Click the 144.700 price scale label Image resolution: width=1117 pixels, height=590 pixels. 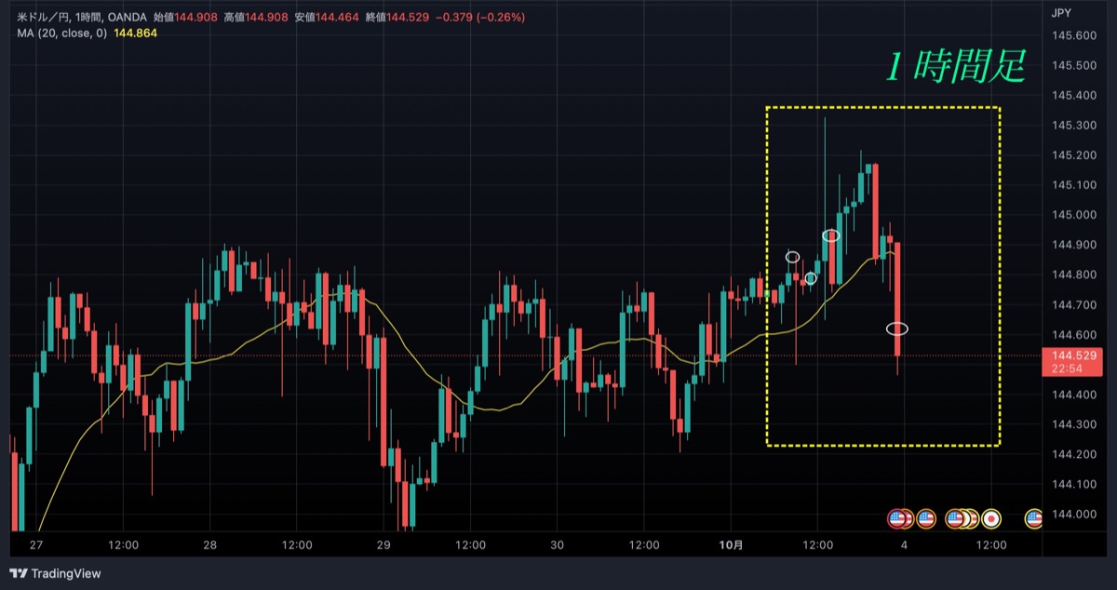pos(1072,304)
